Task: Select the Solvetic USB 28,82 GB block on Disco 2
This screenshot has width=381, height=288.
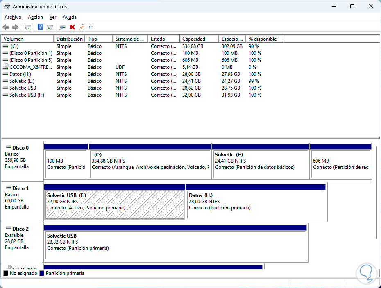Action: (176, 243)
